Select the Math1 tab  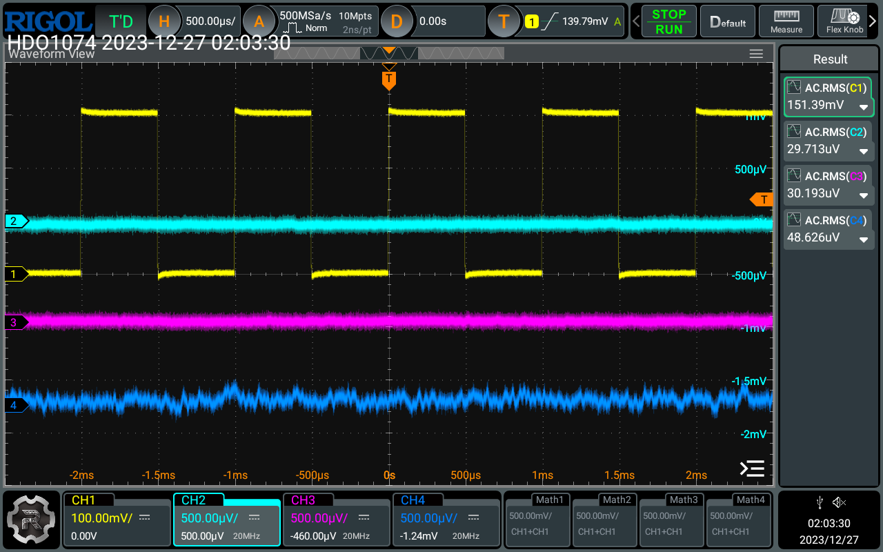(x=549, y=500)
